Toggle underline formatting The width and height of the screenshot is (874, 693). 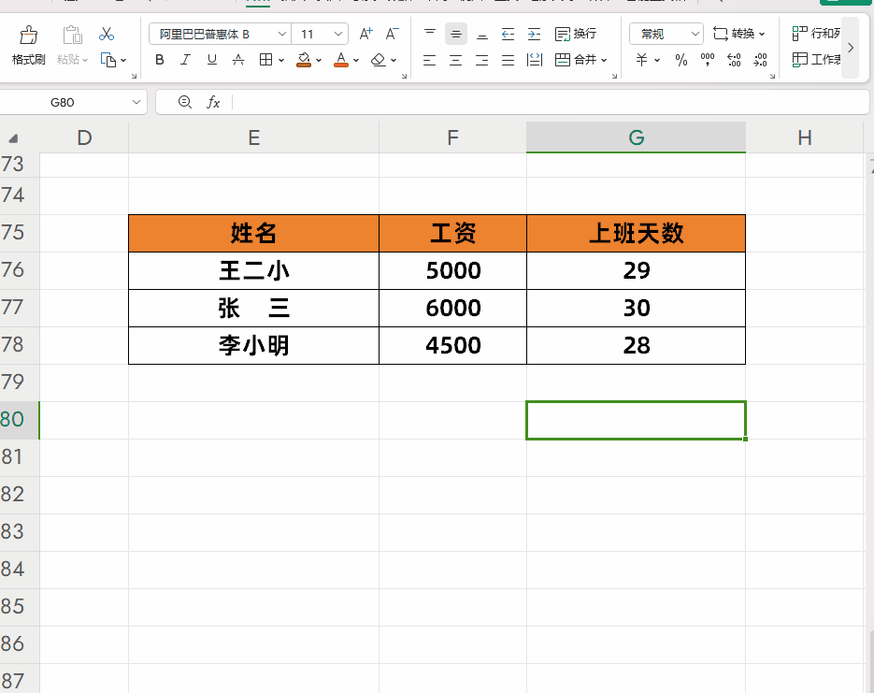coord(212,60)
